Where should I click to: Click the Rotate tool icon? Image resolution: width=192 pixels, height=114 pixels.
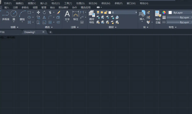click(x=44, y=12)
